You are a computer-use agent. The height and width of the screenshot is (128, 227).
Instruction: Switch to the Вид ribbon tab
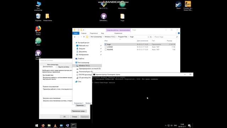click(103, 33)
